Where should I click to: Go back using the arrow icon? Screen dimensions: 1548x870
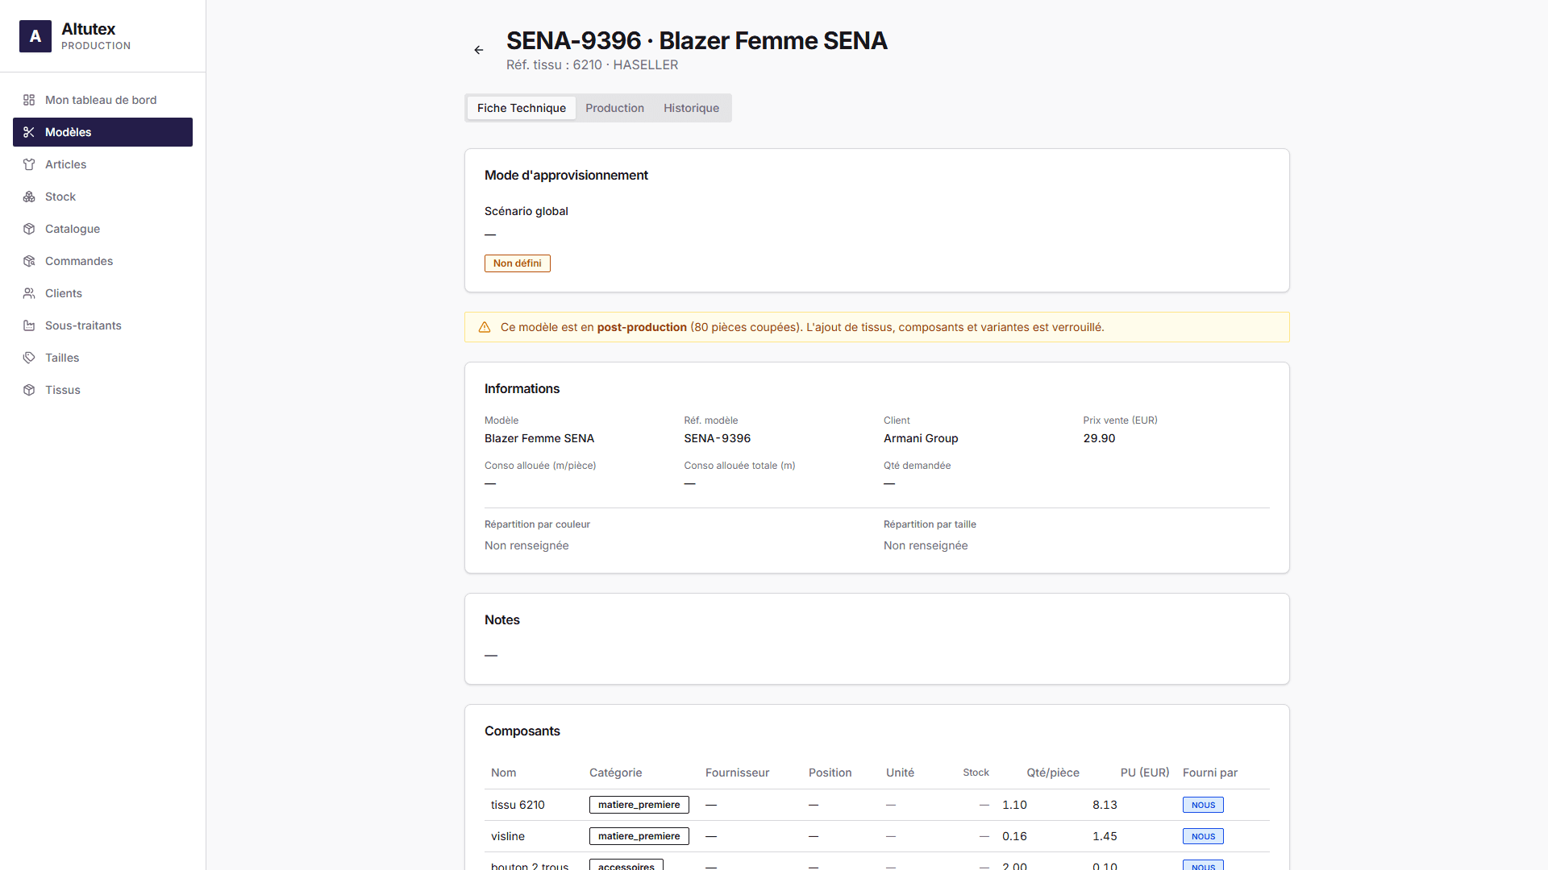click(479, 50)
